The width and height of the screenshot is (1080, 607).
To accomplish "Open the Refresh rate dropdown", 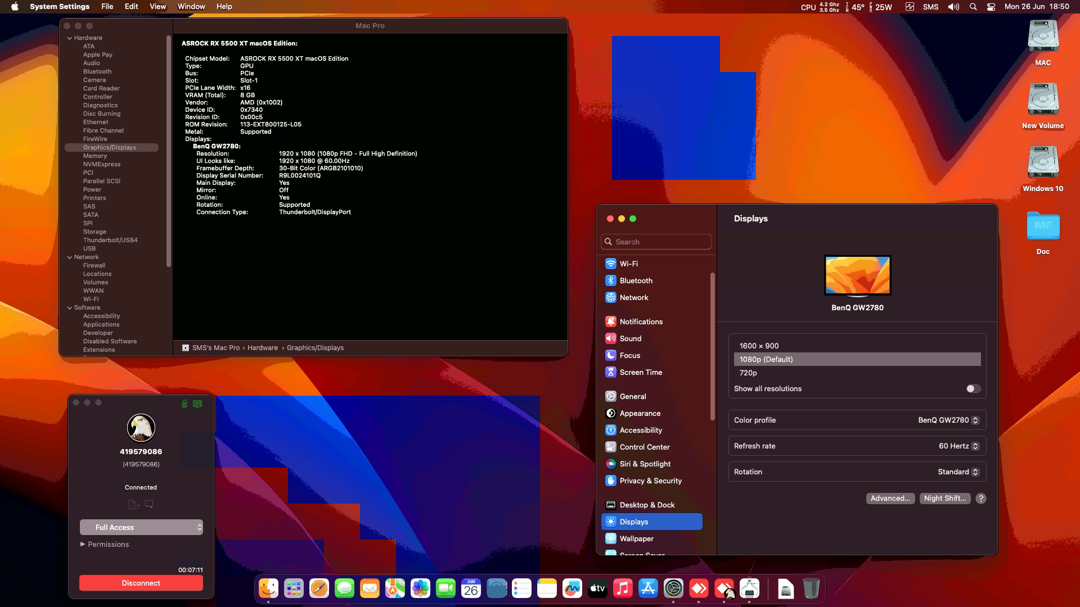I will pyautogui.click(x=959, y=446).
